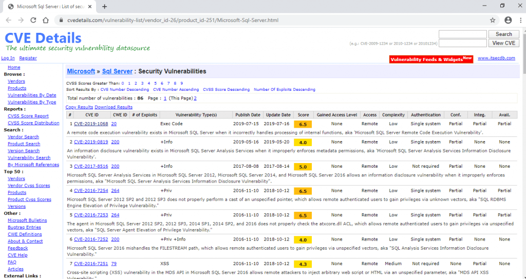Open Vulnerability Feeds & Widgets banner
The image size is (526, 279).
tap(431, 59)
